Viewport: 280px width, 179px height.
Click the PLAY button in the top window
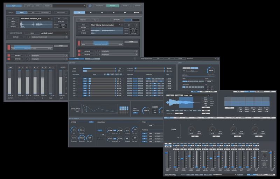(14, 6)
